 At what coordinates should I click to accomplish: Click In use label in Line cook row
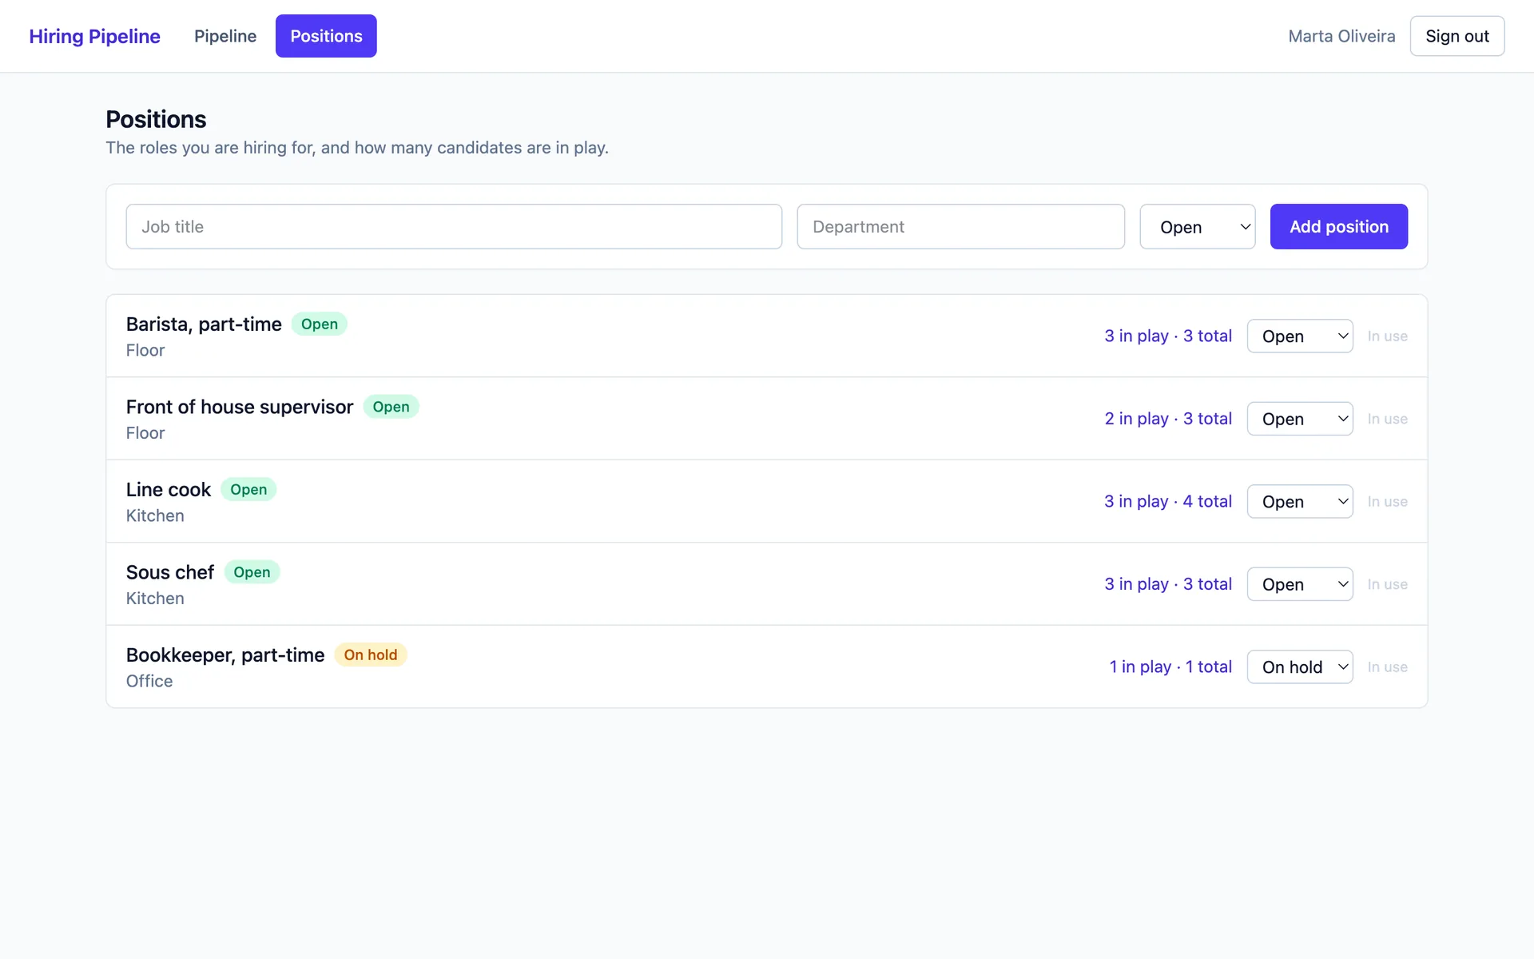(x=1388, y=502)
